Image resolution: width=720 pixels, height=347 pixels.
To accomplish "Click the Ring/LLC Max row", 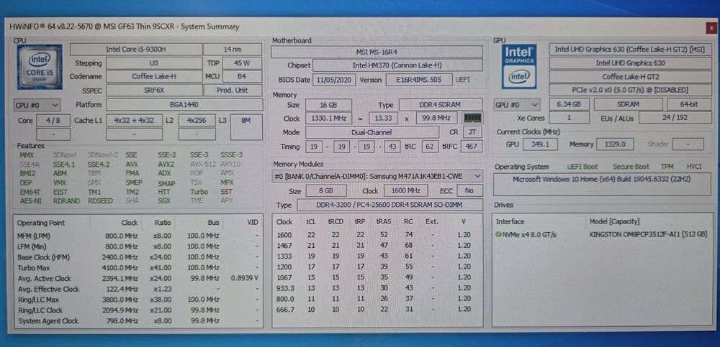I will pos(139,300).
